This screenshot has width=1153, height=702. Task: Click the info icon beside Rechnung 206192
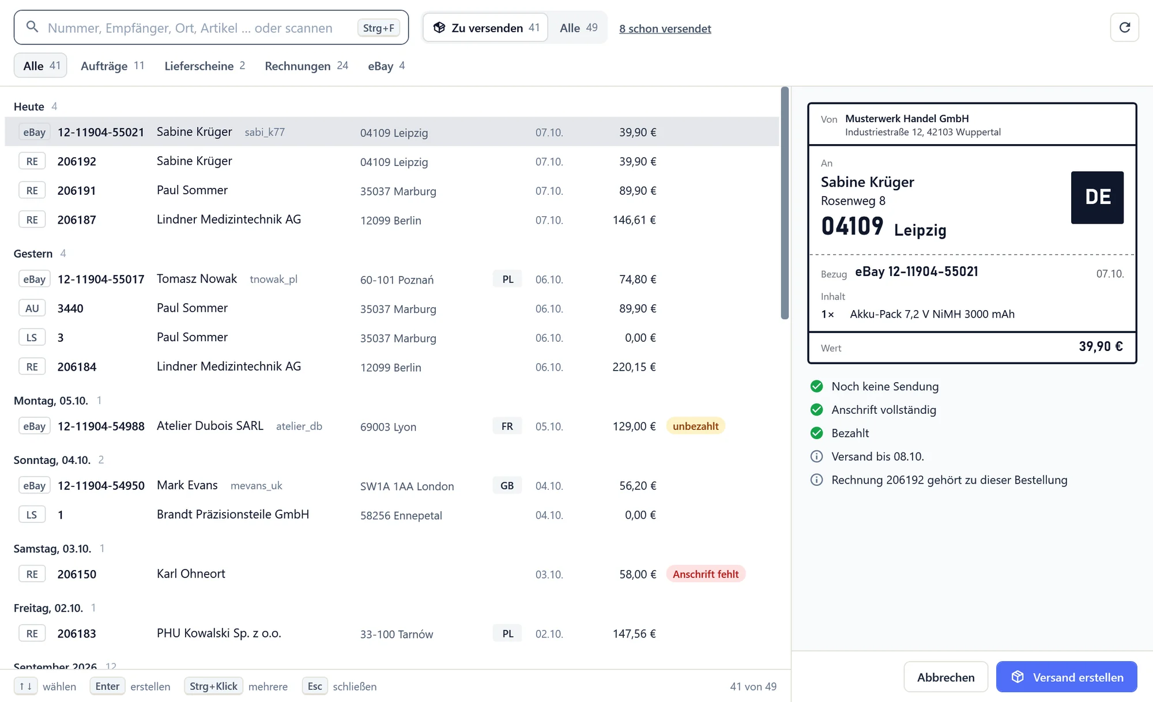[x=816, y=480]
